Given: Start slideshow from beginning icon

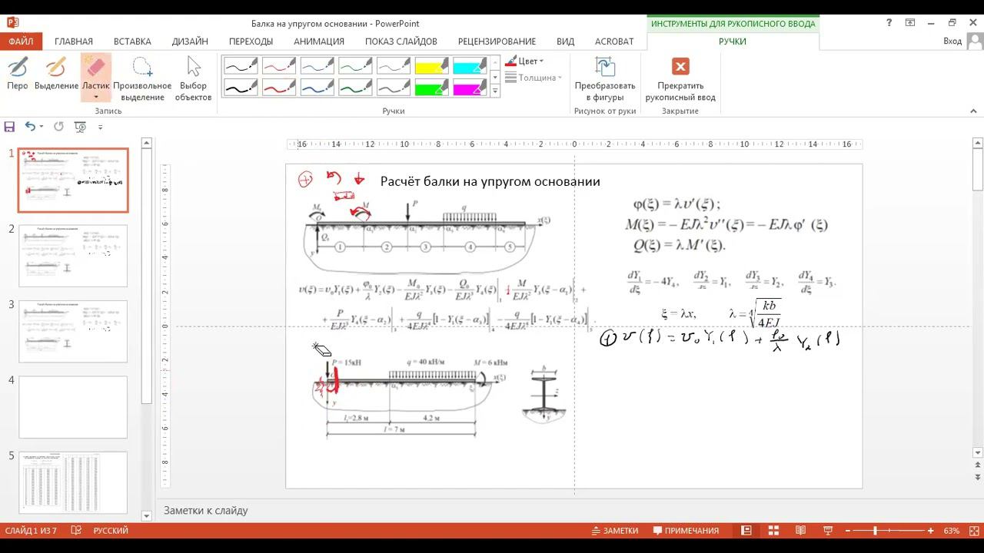Looking at the screenshot, I should [80, 127].
